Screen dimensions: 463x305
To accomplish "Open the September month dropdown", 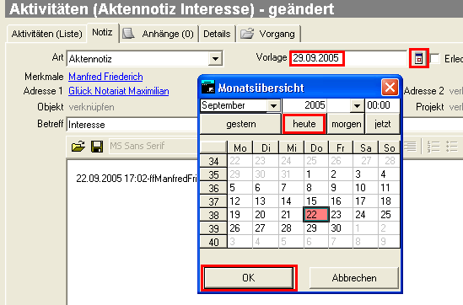I will pos(273,105).
